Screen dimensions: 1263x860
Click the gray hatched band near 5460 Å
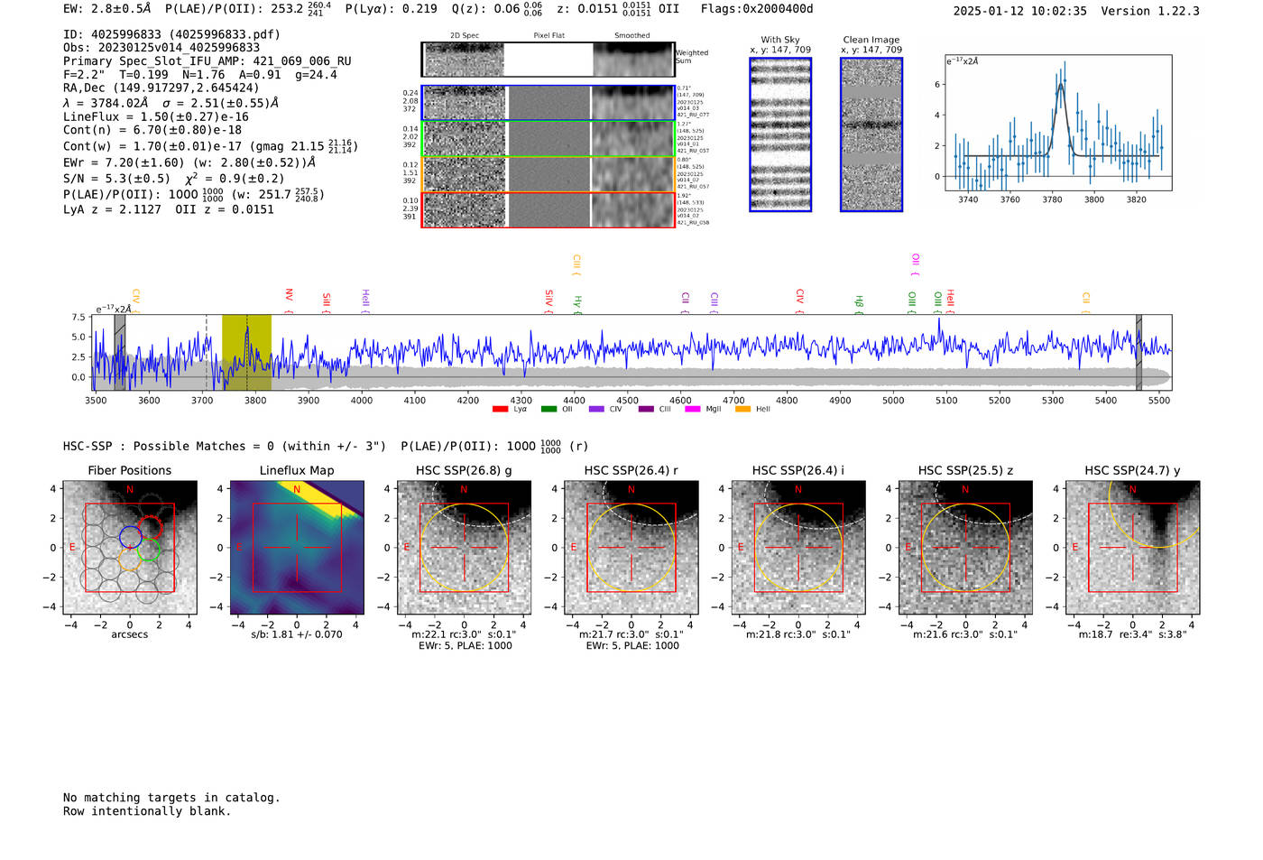1139,352
